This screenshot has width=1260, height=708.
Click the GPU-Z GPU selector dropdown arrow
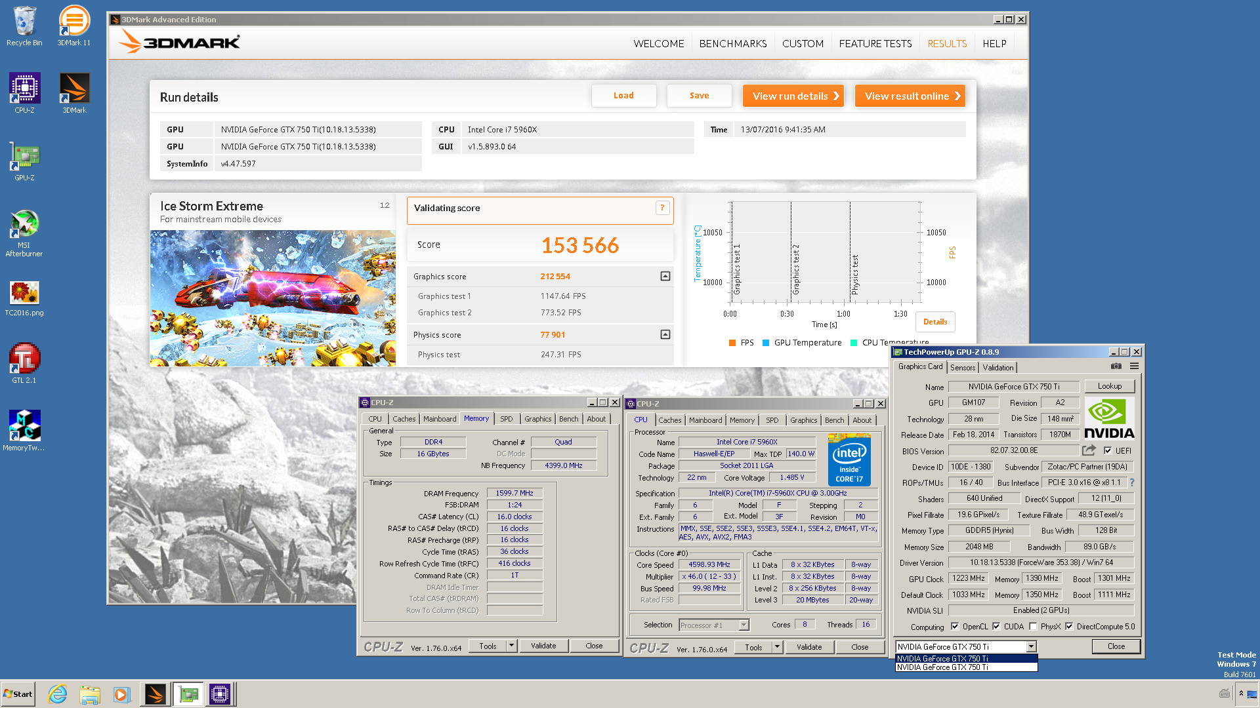1031,646
